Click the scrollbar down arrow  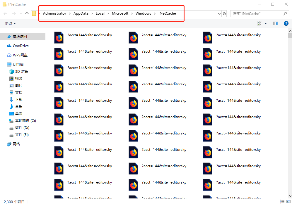click(290, 196)
